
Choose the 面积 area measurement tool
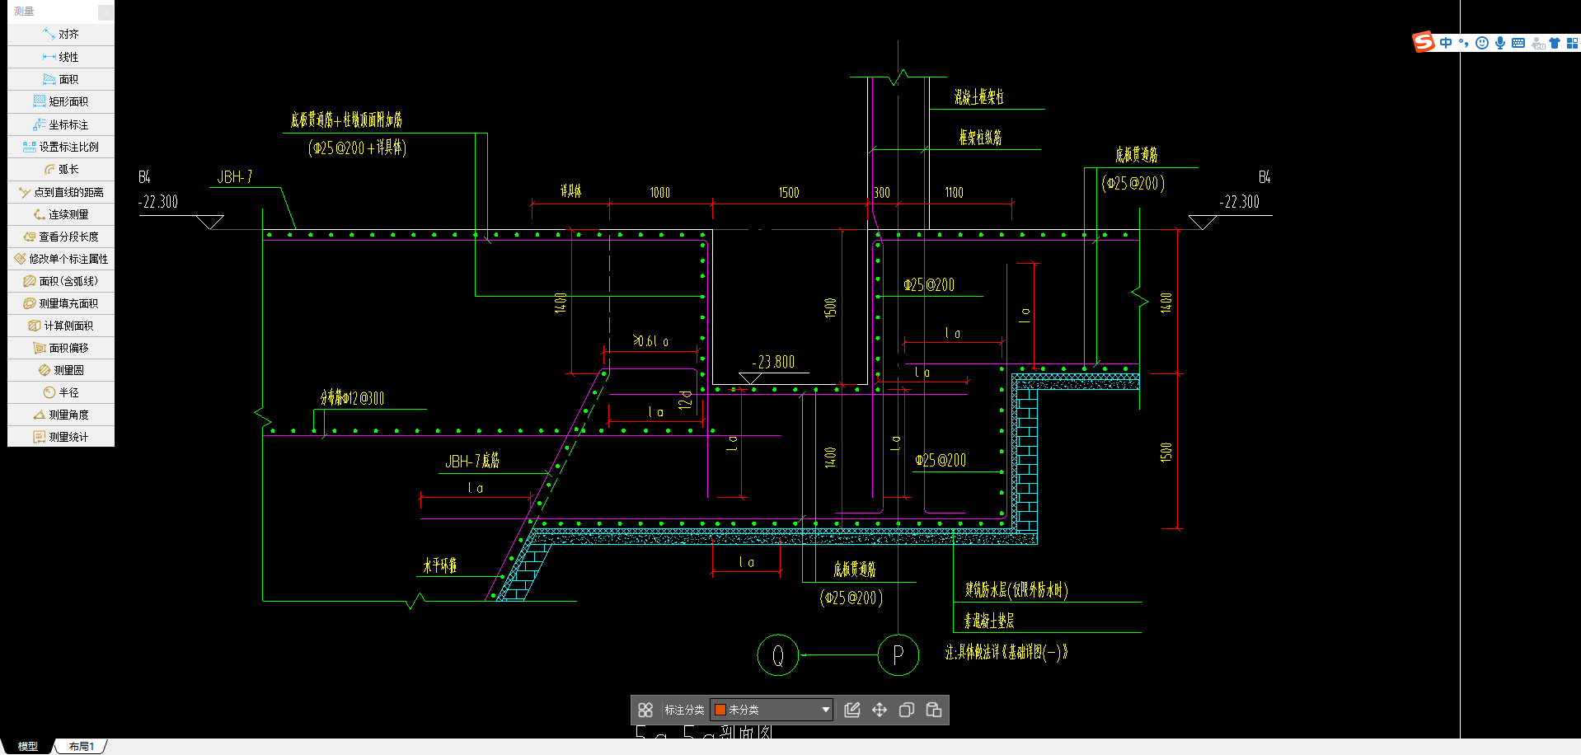pos(61,79)
